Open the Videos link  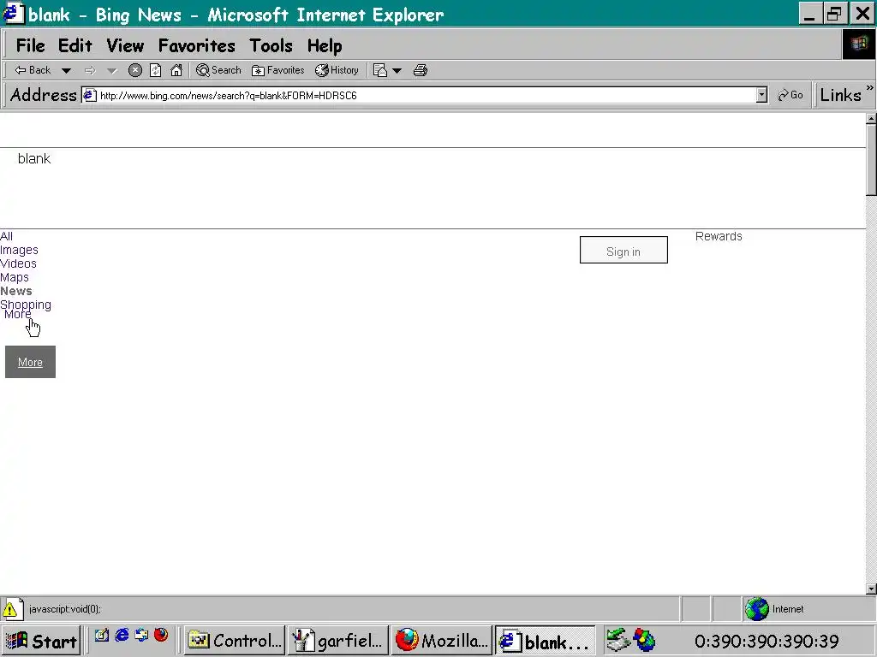point(18,263)
